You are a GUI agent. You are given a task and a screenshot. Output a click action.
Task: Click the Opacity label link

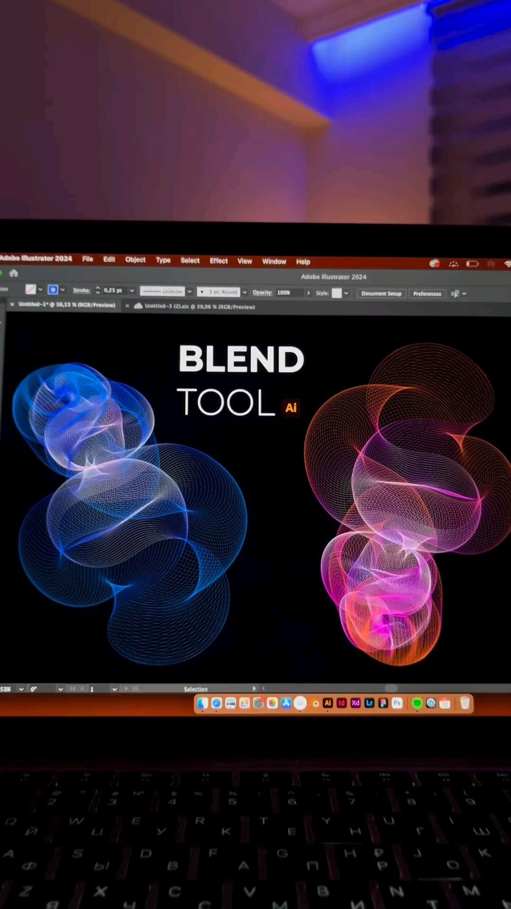click(262, 293)
